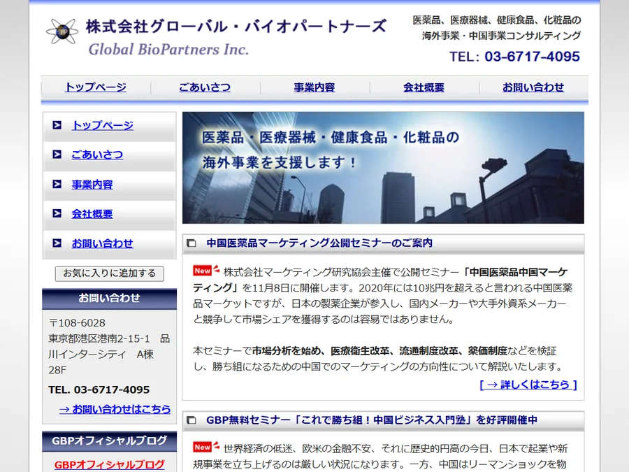Click お気に入りに追加する button

coord(110,273)
